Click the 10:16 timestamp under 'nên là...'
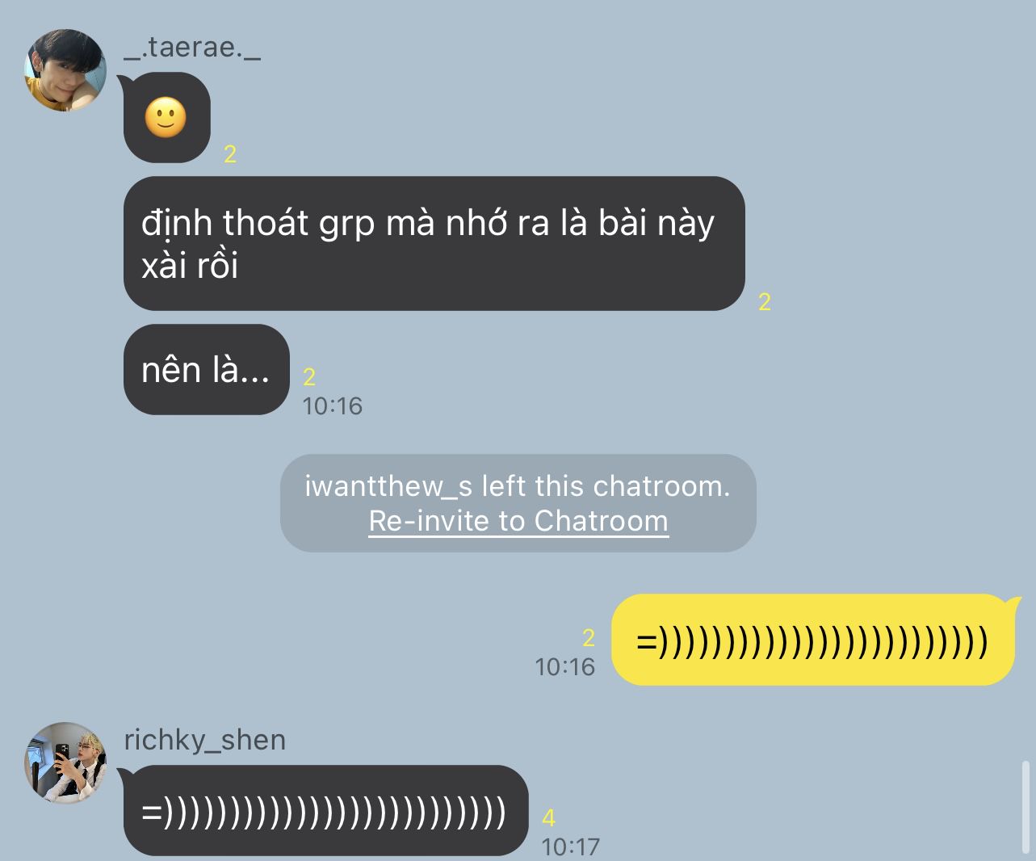This screenshot has width=1036, height=861. (332, 405)
